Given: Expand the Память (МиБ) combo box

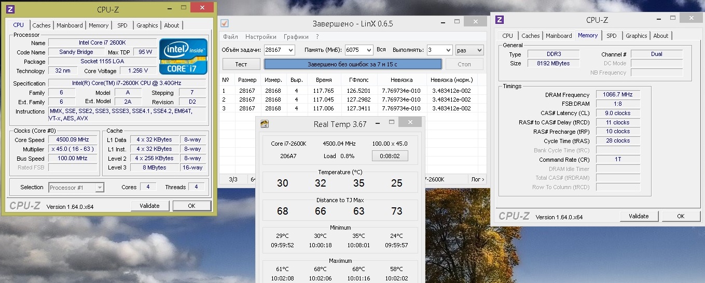Looking at the screenshot, I should click(368, 50).
